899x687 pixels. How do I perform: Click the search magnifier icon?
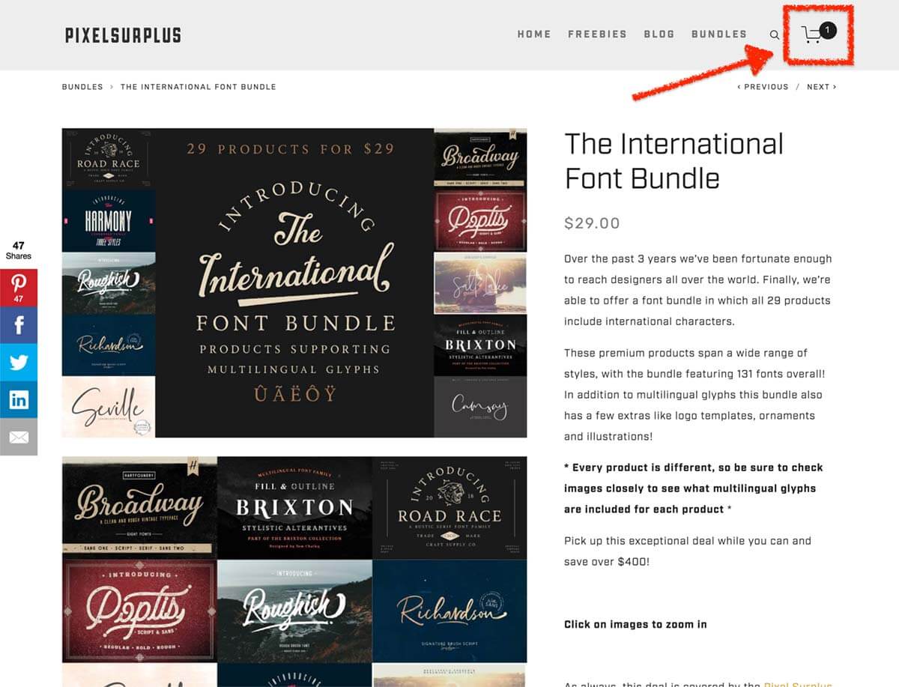775,34
